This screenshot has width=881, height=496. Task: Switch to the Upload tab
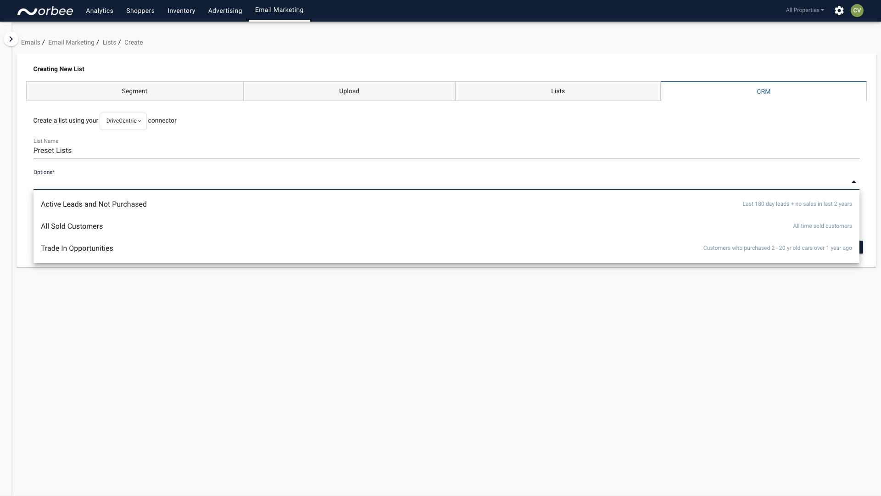(x=349, y=91)
